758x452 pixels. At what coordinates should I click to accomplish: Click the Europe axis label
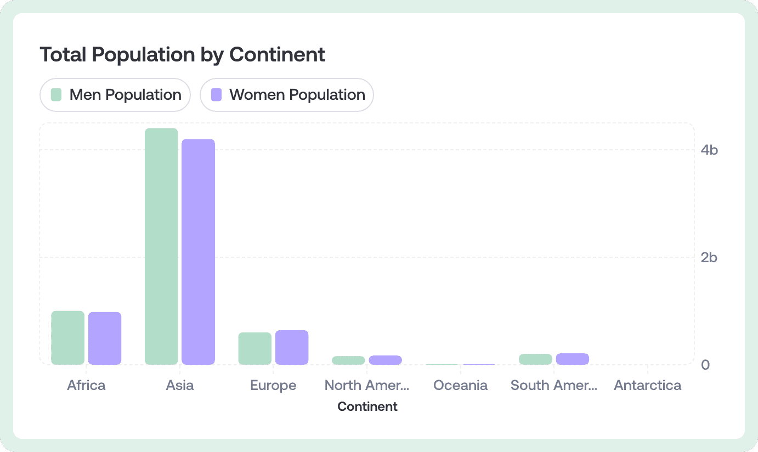[273, 386]
